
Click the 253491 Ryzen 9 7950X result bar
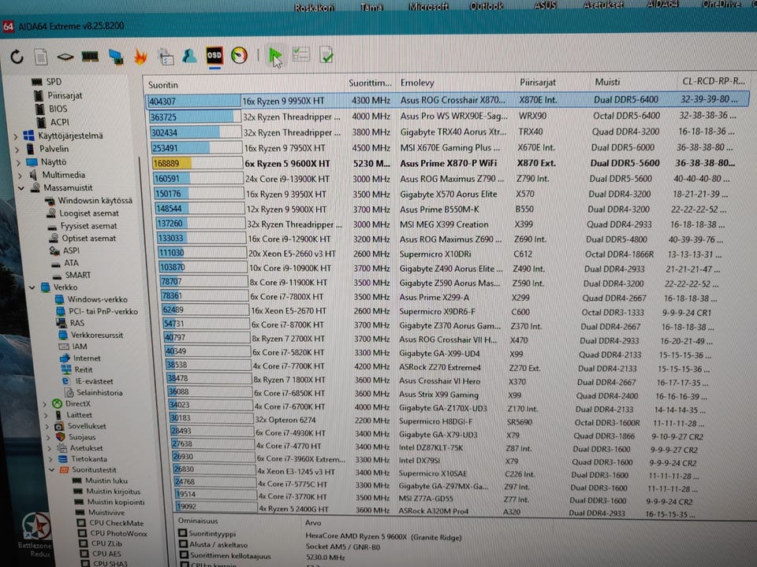coord(196,147)
